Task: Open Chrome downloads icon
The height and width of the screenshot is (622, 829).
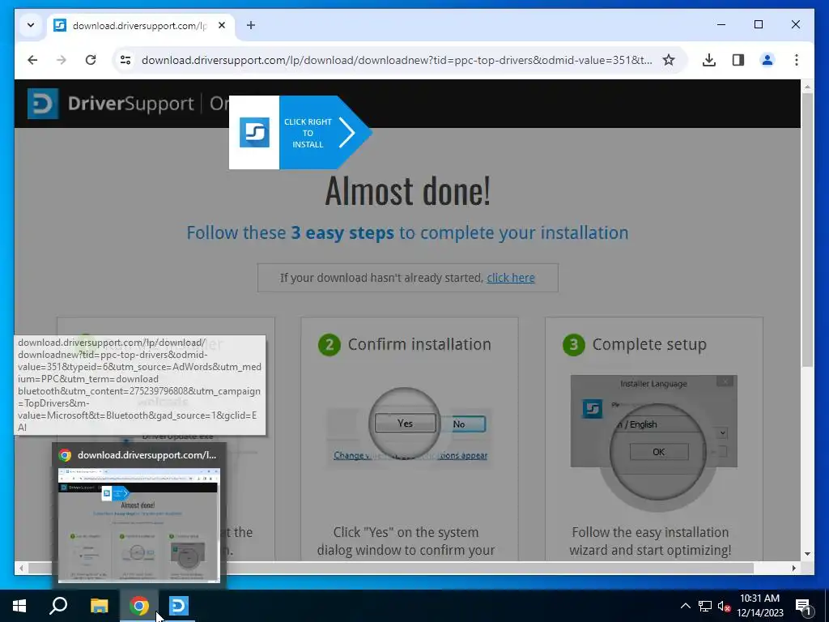Action: coord(709,60)
